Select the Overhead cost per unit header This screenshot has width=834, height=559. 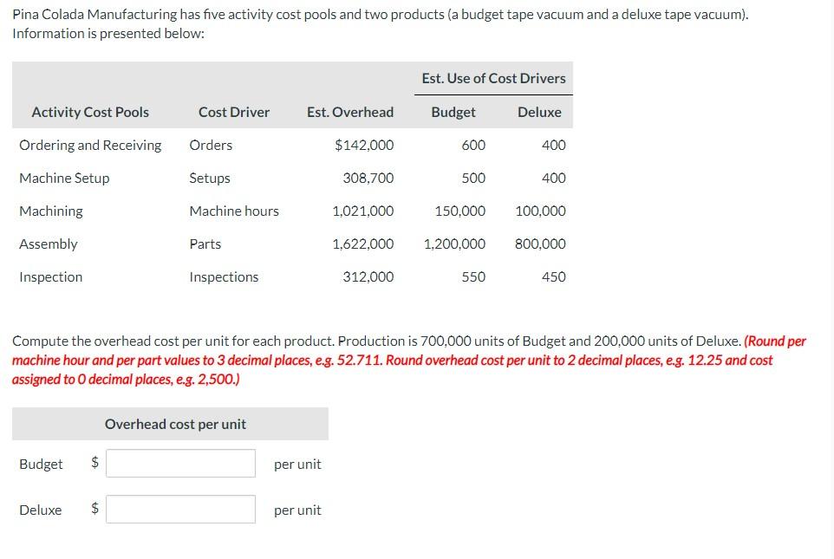pyautogui.click(x=176, y=424)
